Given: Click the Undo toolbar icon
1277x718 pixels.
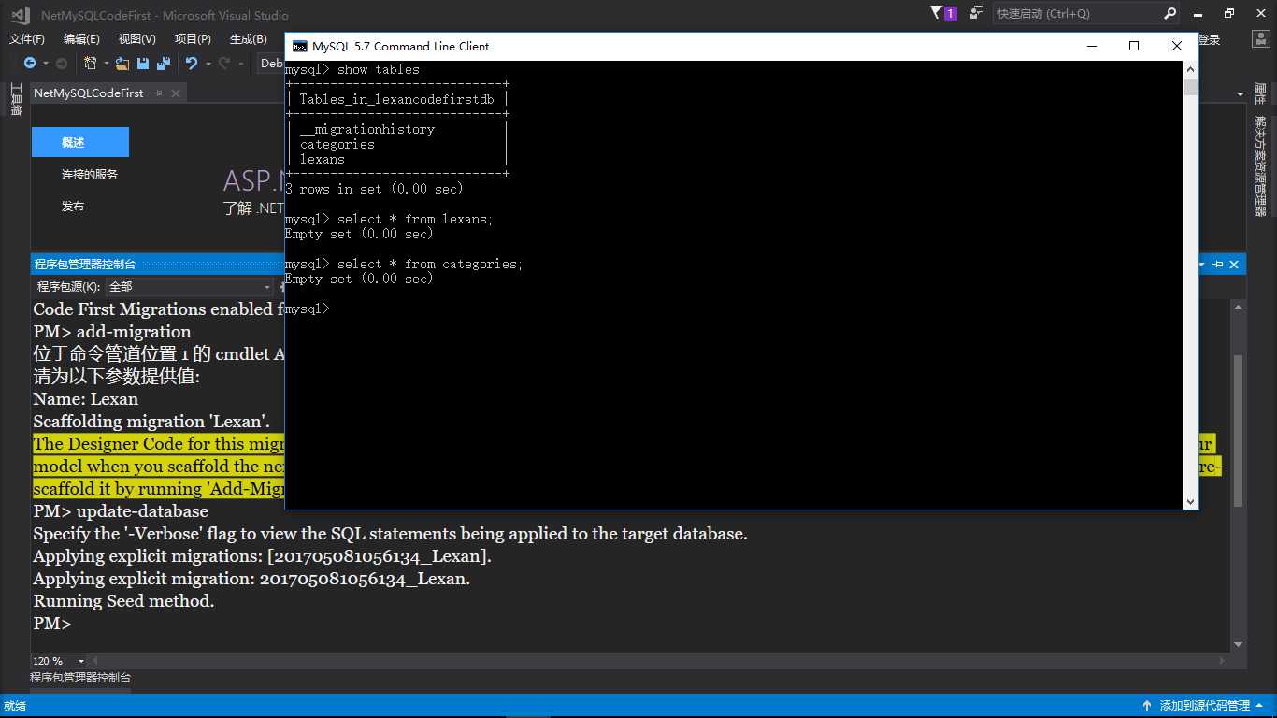Looking at the screenshot, I should pos(192,64).
